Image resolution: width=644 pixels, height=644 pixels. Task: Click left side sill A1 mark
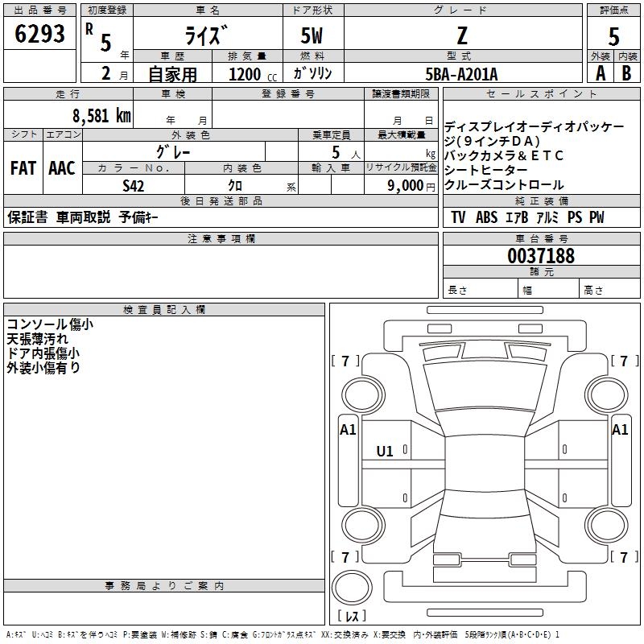(x=348, y=430)
